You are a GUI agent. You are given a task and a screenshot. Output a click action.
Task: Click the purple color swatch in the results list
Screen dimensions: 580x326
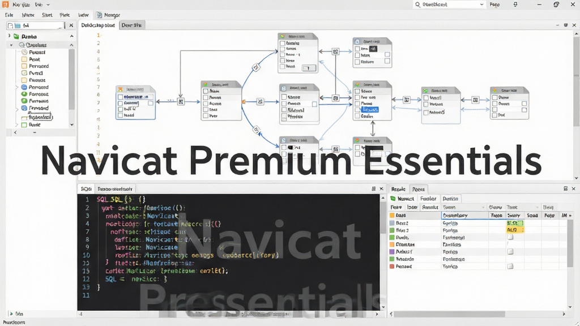[392, 252]
